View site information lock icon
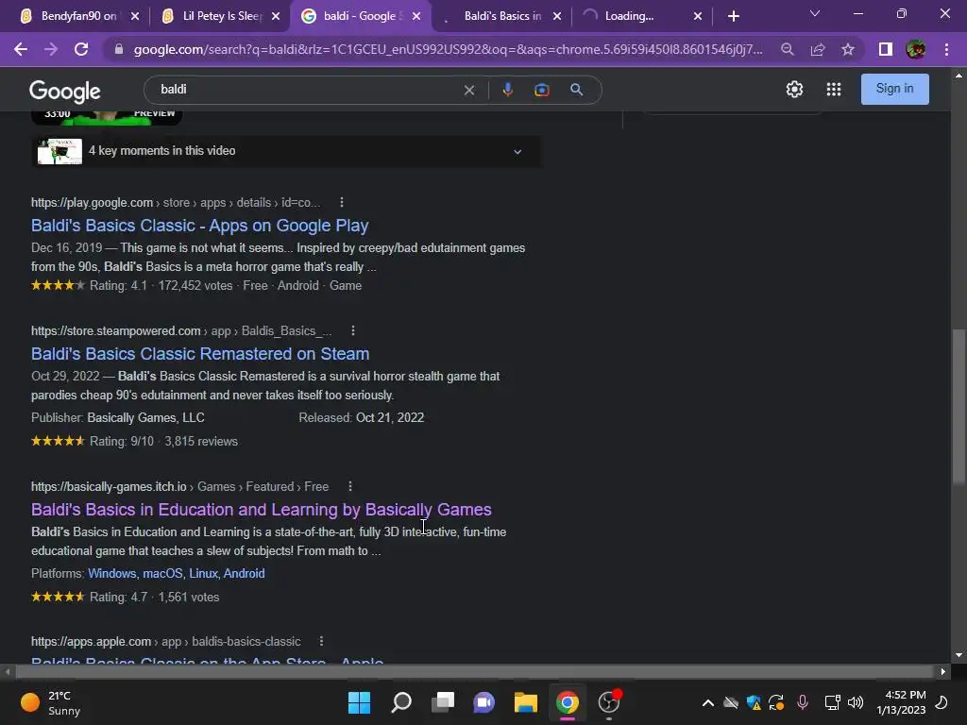Viewport: 967px width, 725px height. [x=119, y=49]
